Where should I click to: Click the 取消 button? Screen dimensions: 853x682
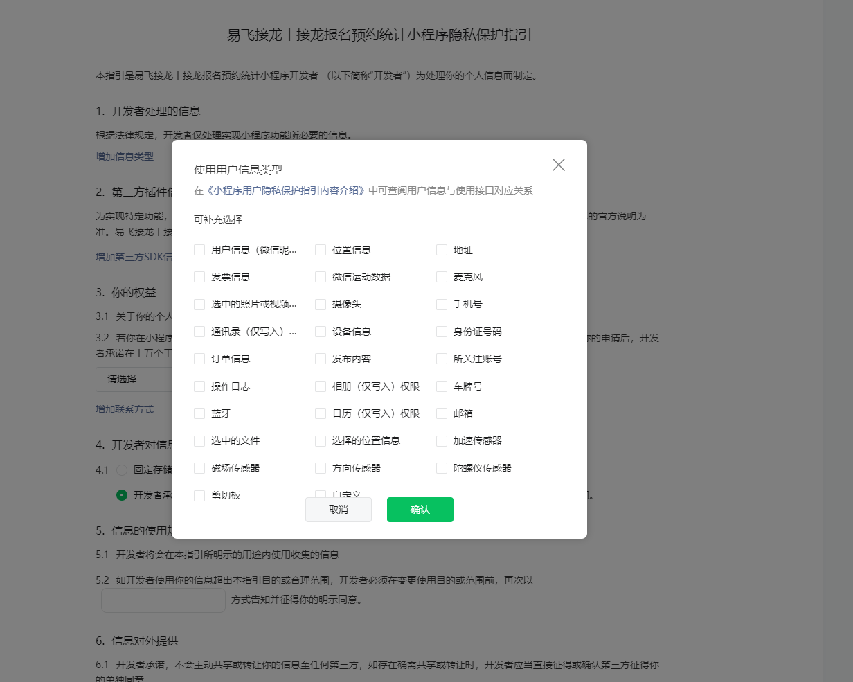[x=339, y=510]
